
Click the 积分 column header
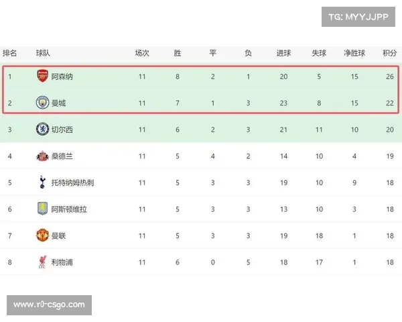pyautogui.click(x=389, y=53)
